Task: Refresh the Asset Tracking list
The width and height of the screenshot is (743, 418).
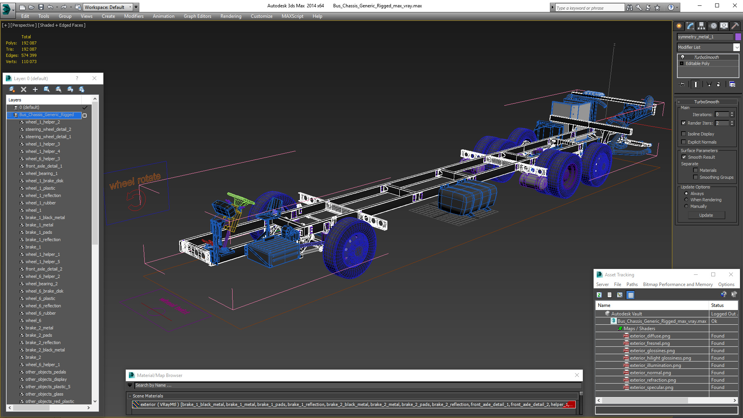Action: tap(599, 295)
